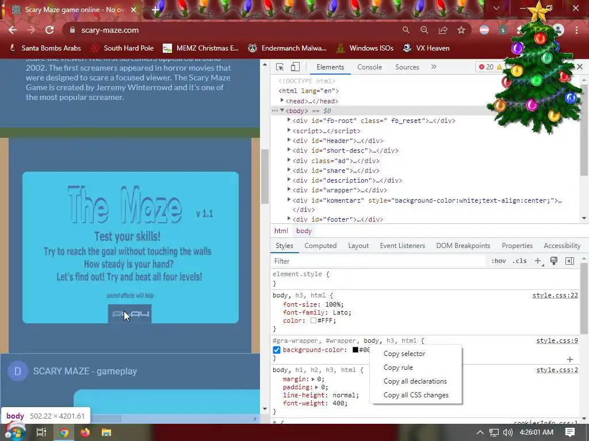Expand the padding shorthand property
This screenshot has width=589, height=441.
coord(317,387)
